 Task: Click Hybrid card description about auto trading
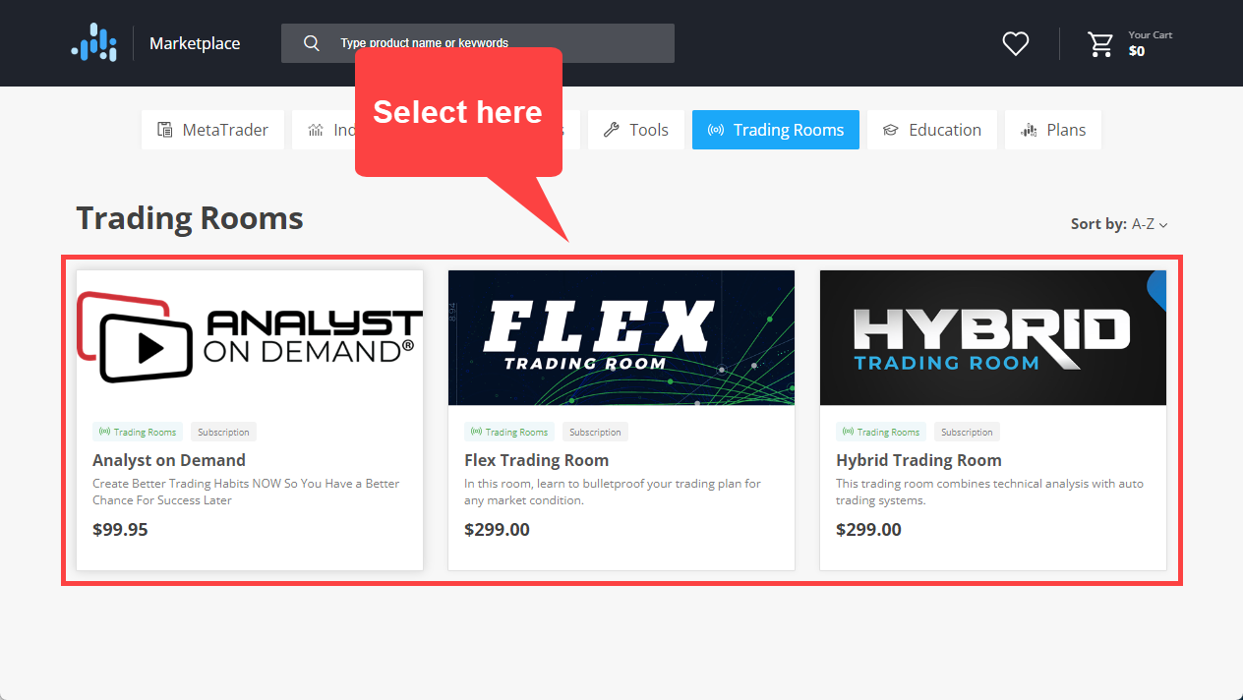(989, 492)
